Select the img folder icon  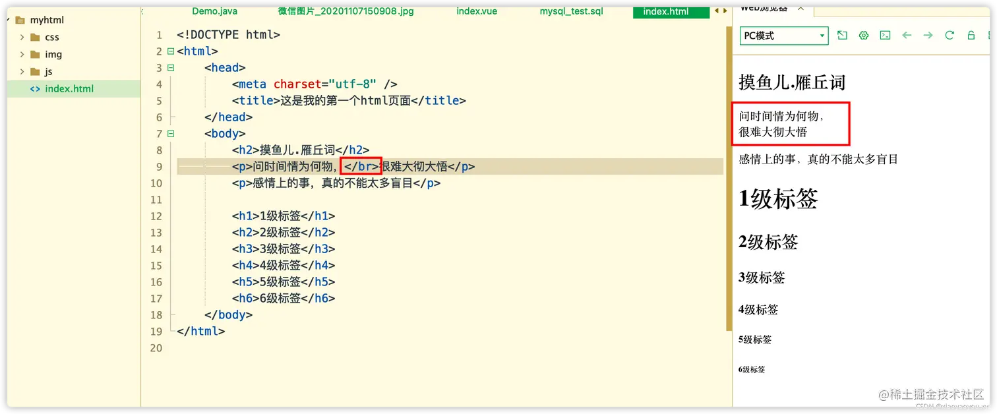click(x=36, y=54)
